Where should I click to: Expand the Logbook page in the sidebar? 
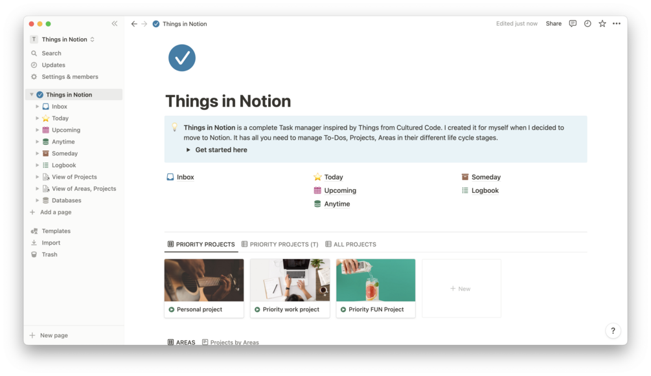coord(38,165)
